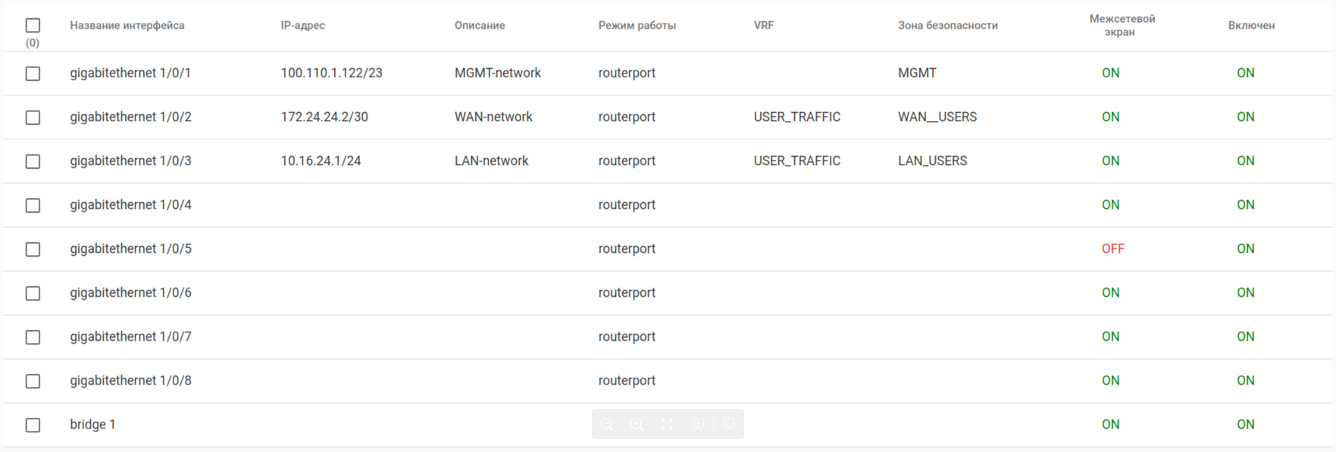Image resolution: width=1336 pixels, height=452 pixels.
Task: Toggle enabled ON status for gigabitethernet 1/0/8
Action: 1245,381
